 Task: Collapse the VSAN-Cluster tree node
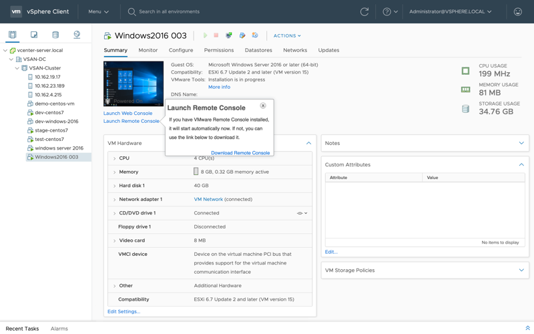tap(17, 68)
